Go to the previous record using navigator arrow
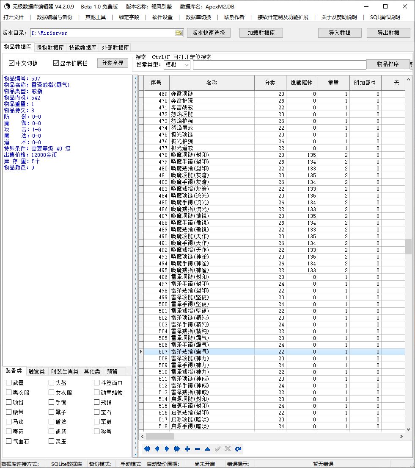Viewport: 415px width, 468px height. (x=157, y=448)
